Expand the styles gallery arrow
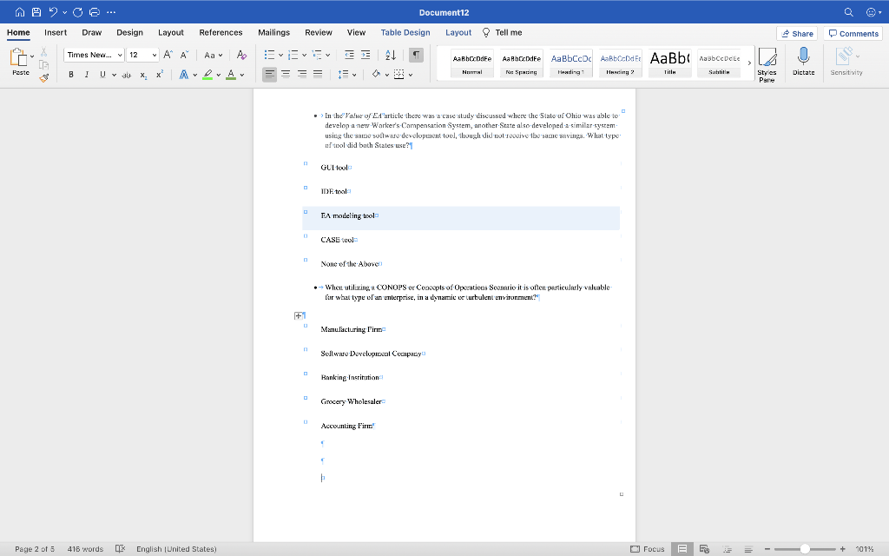This screenshot has height=556, width=889. point(748,63)
